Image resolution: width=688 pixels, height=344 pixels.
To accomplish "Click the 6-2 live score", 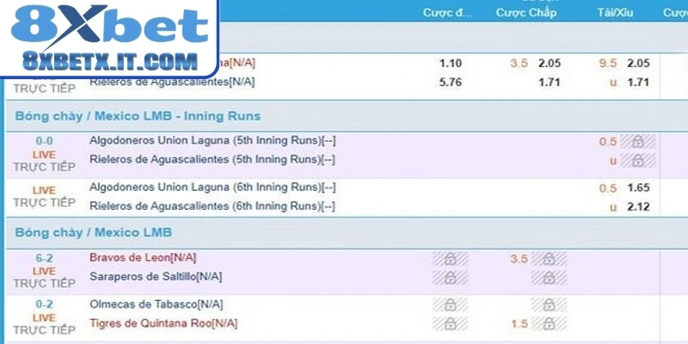I will [45, 259].
